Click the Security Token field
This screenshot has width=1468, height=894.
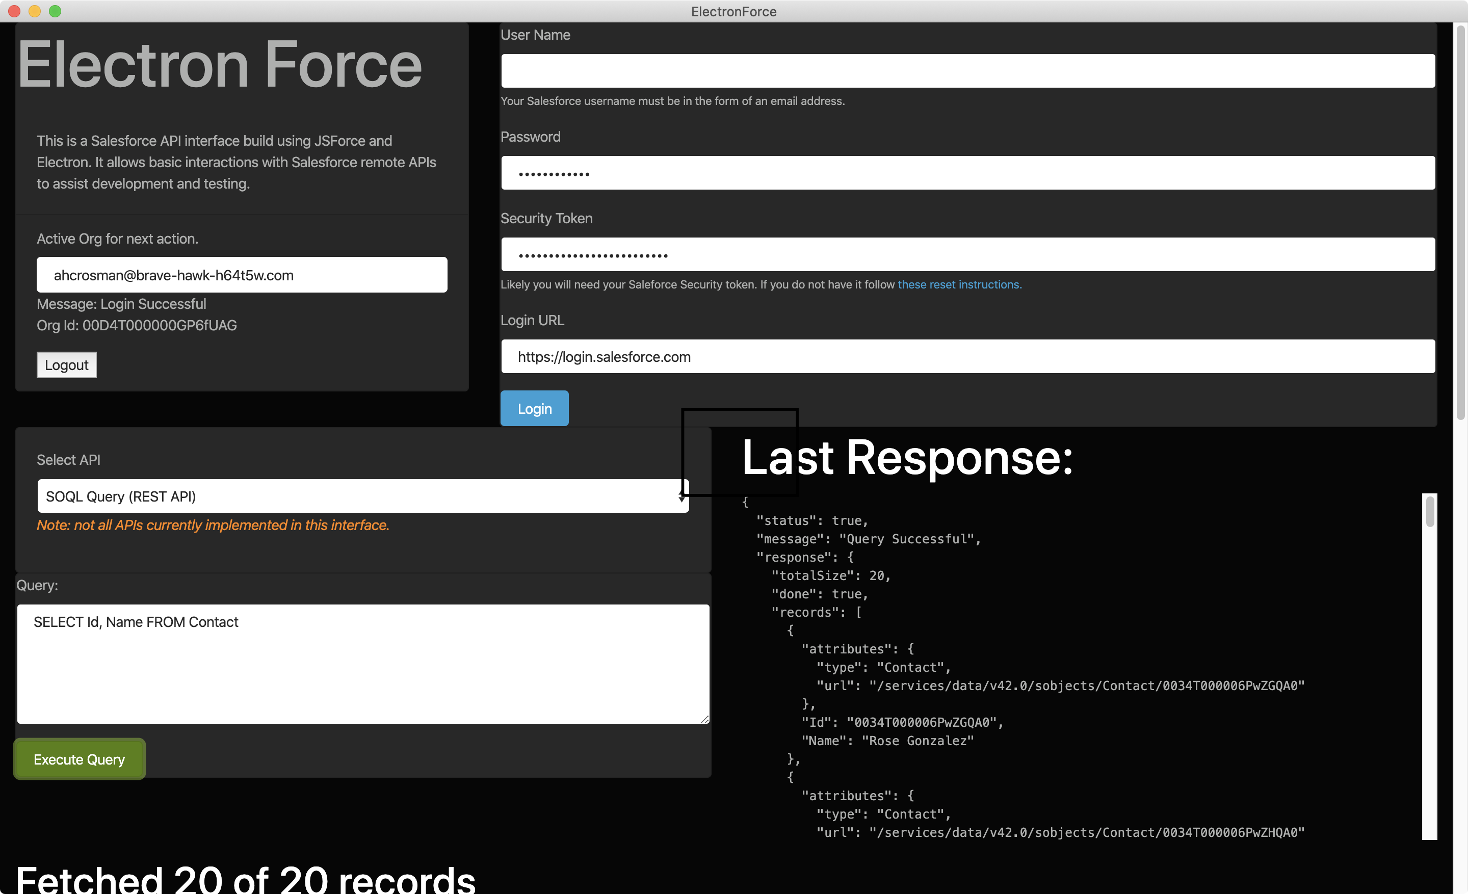967,255
